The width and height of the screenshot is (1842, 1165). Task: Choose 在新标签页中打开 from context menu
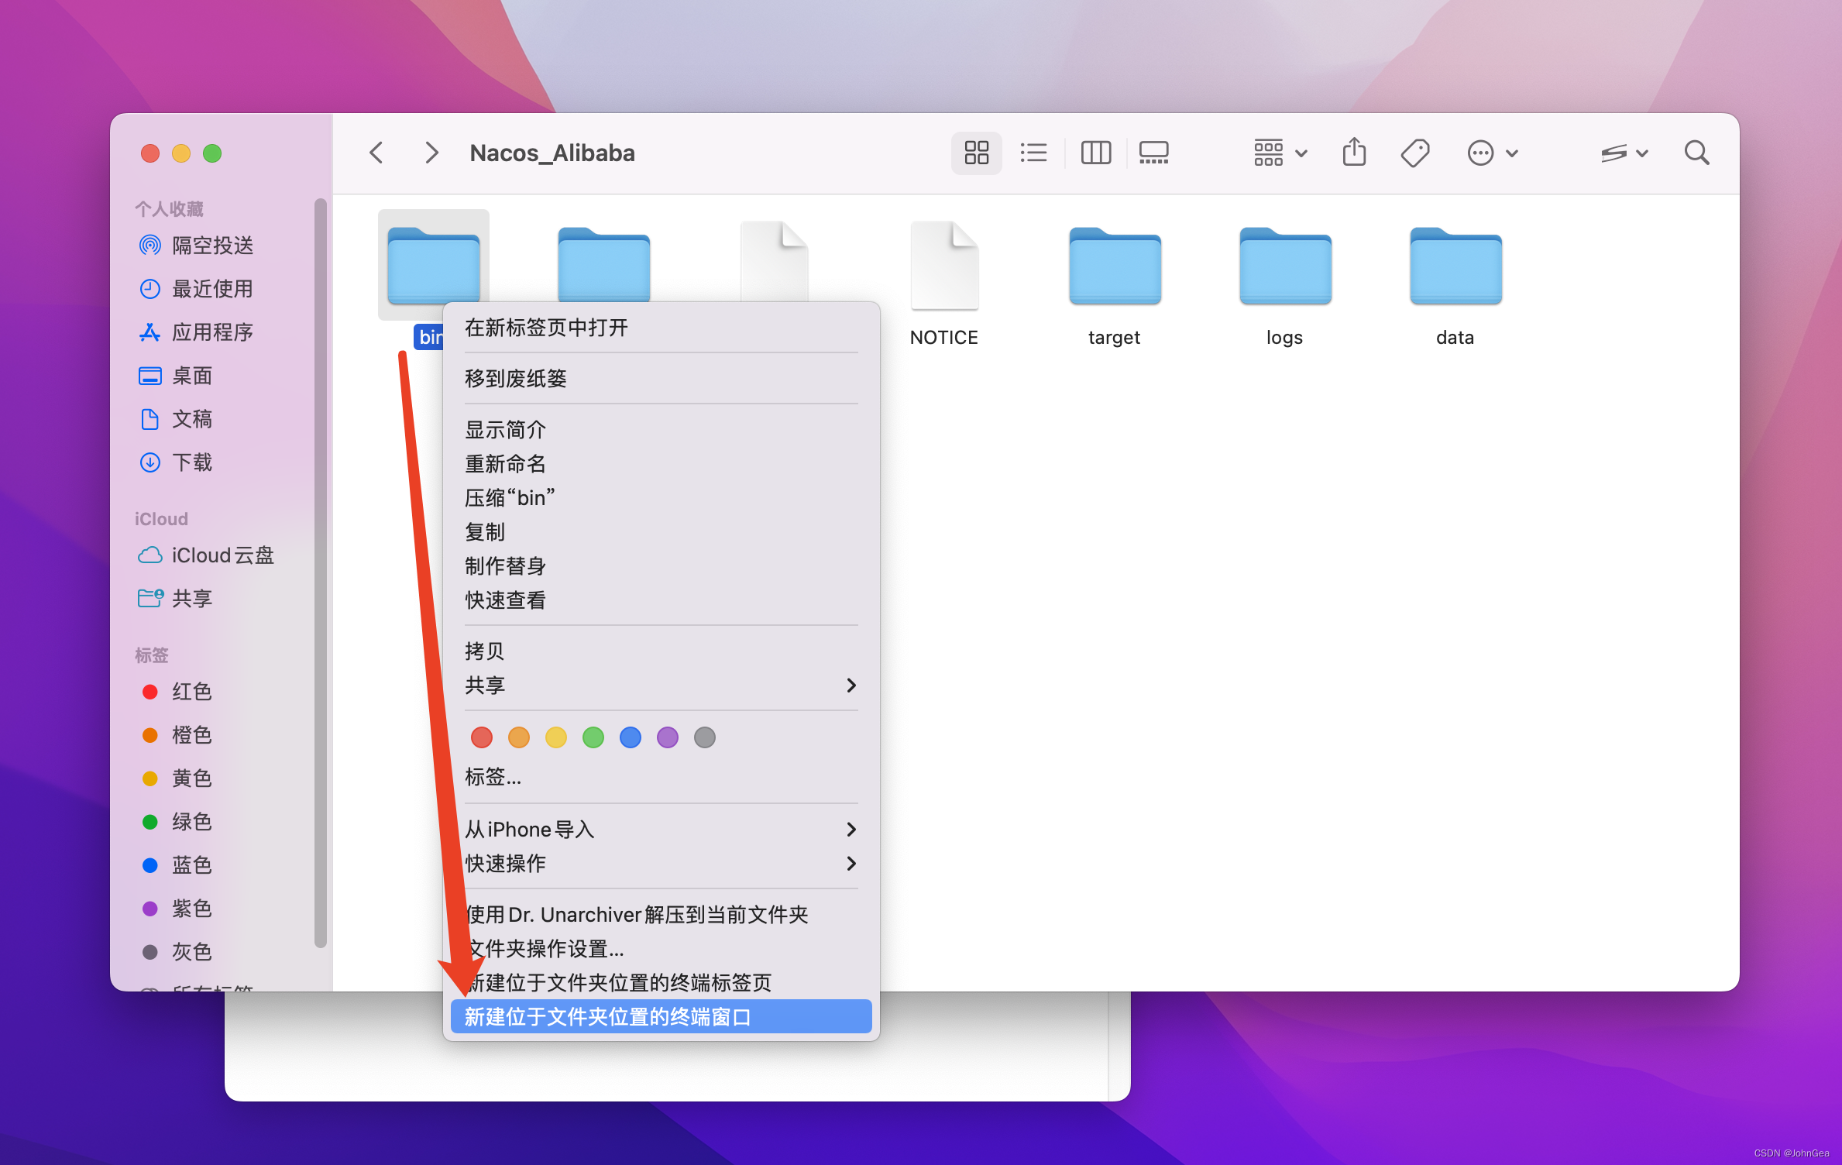pyautogui.click(x=661, y=328)
